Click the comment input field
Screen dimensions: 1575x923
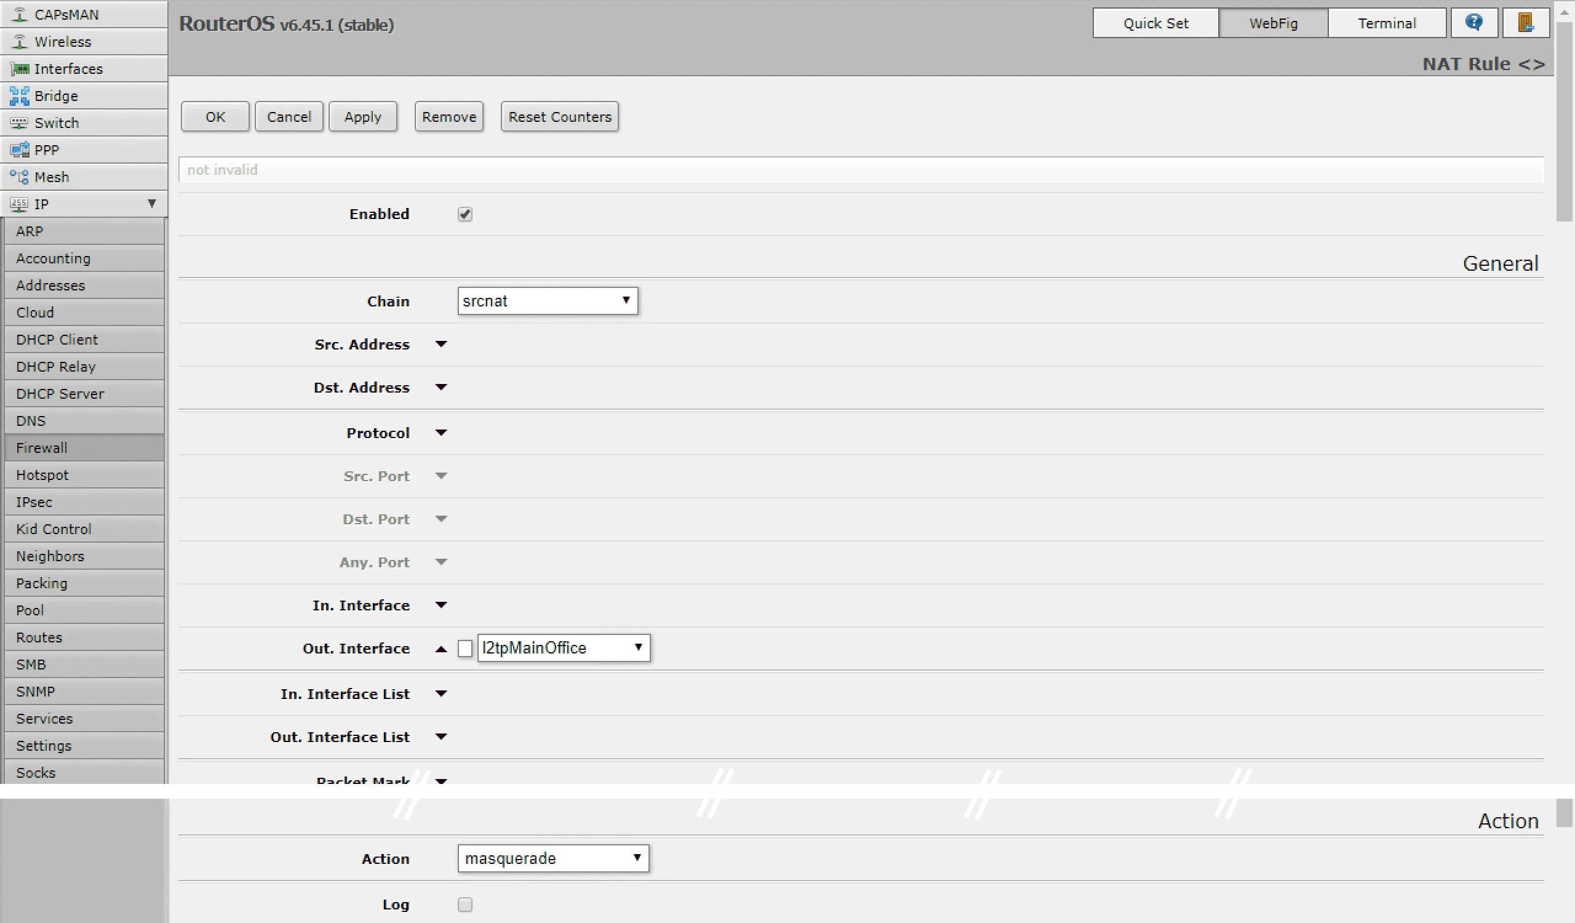(860, 170)
